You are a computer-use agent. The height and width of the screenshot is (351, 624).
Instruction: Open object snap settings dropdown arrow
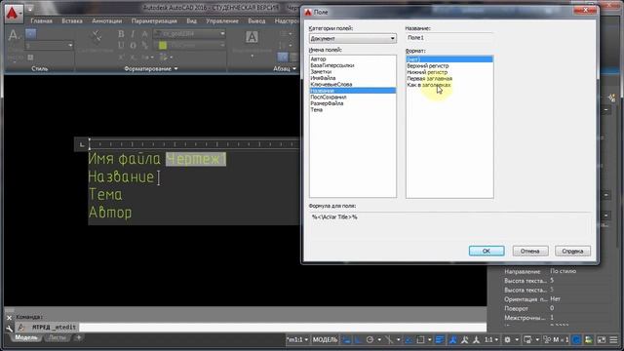pos(429,340)
